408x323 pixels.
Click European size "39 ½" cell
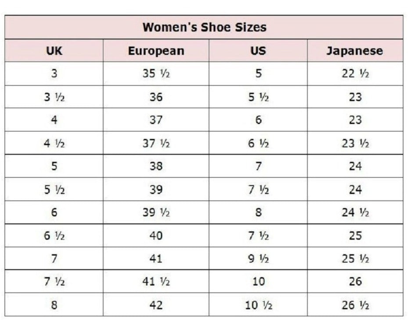click(156, 213)
